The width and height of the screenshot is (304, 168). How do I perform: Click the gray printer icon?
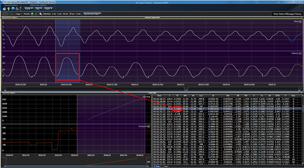[x=17, y=9]
